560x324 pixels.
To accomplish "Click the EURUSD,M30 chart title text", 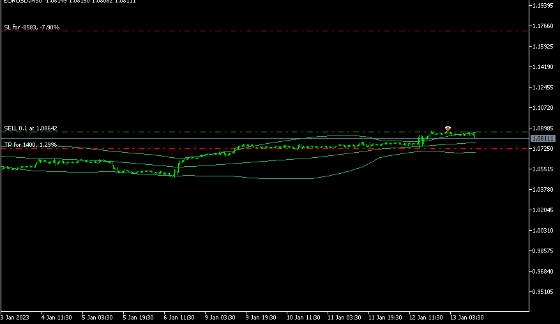I will [19, 2].
